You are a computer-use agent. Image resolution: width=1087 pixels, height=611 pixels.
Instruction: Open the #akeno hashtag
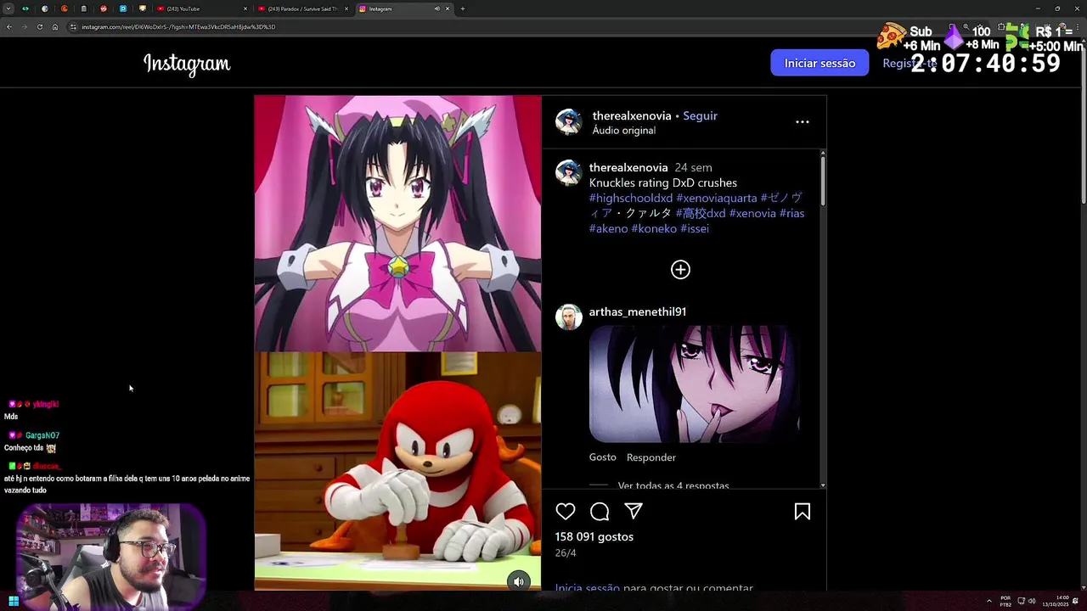tap(608, 228)
